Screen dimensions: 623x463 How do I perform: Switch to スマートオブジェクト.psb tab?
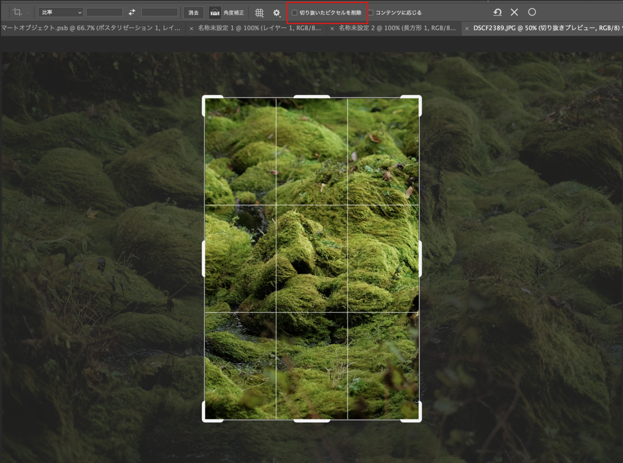91,29
